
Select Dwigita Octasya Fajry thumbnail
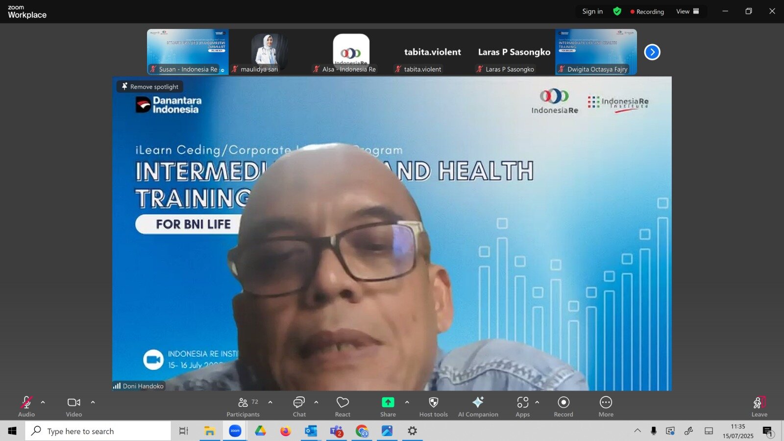(x=596, y=52)
